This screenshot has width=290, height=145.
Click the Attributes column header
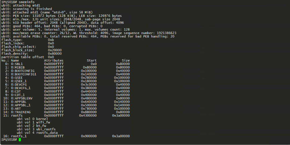point(54,60)
